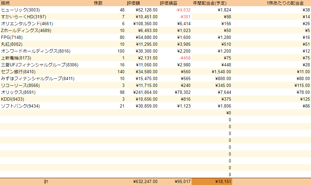Click ヒューリック valuation ¥52,128.00
The height and width of the screenshot is (185, 311).
tap(147, 10)
